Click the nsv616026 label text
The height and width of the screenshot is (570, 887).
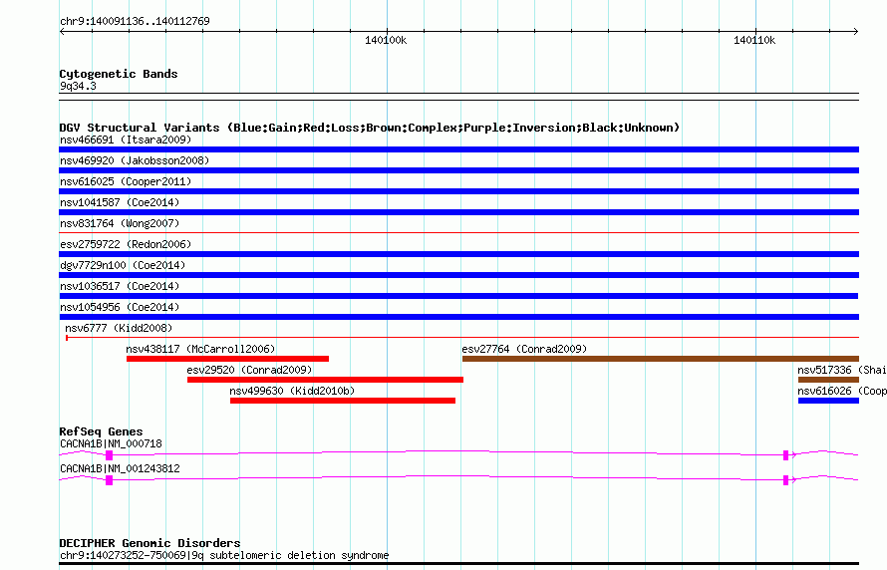842,391
